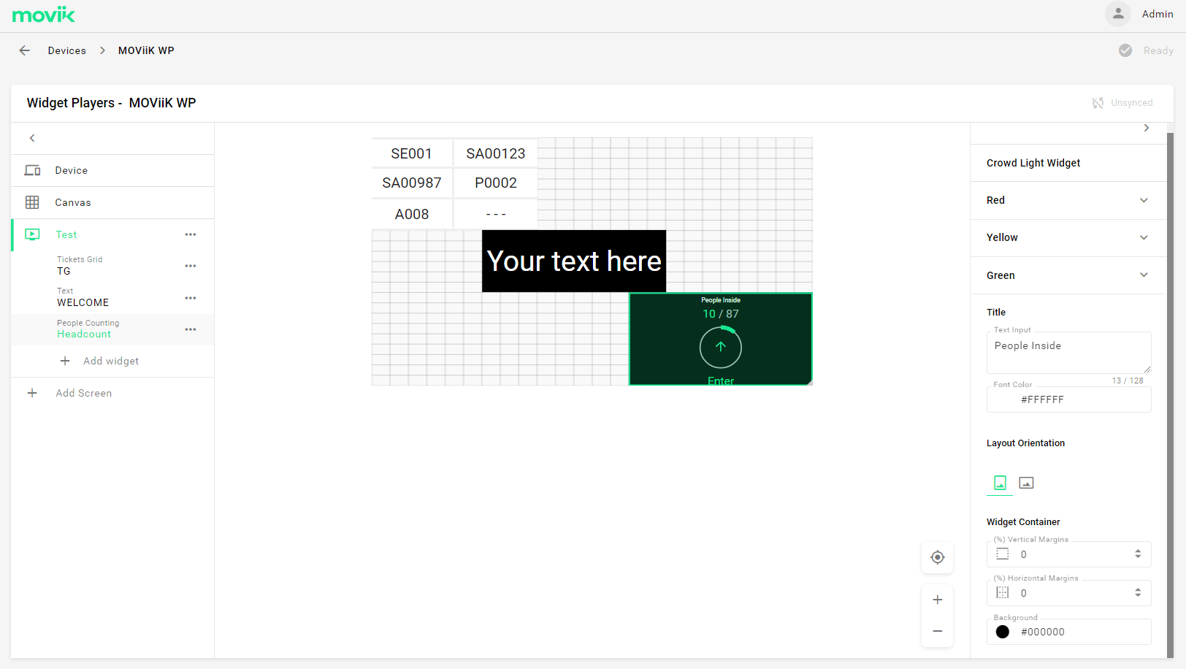Click the Crowd Light Widget heading

click(1033, 163)
